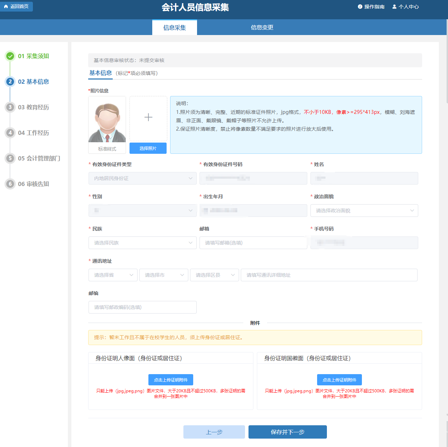The image size is (448, 447).
Task: Click the home icon beside 返回首页
Action: 6,7
